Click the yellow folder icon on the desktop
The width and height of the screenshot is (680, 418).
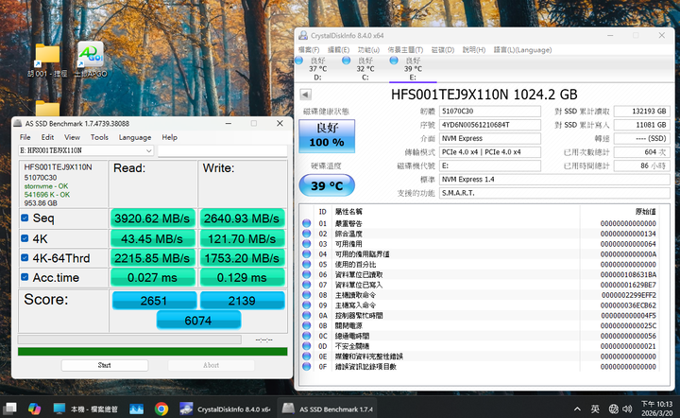(x=46, y=57)
